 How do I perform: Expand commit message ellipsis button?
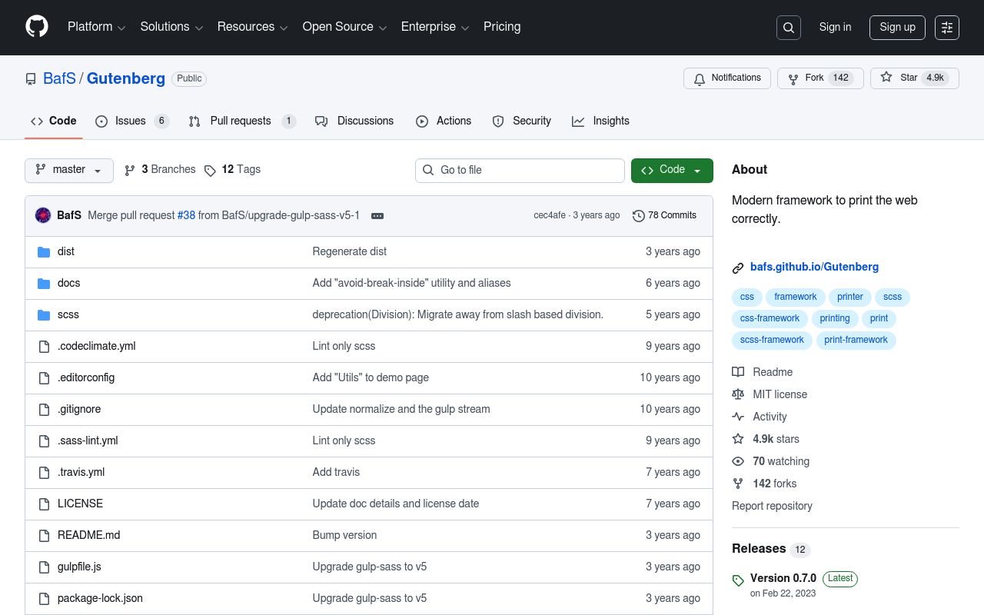(377, 216)
